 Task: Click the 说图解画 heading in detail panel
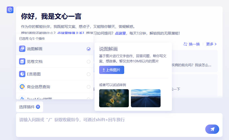(108, 49)
